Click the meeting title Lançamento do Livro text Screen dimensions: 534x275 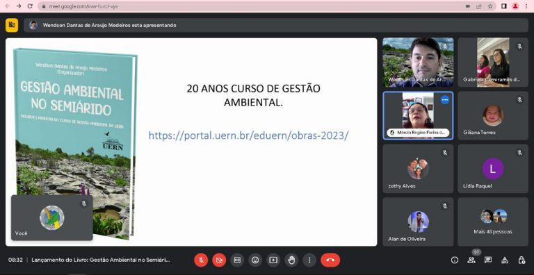coord(100,260)
